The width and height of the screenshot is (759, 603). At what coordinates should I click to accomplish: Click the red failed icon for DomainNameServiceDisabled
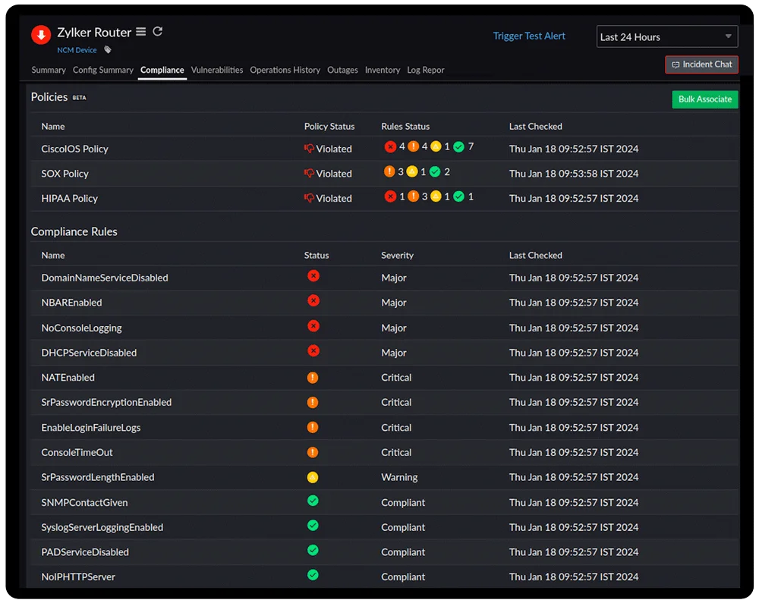pyautogui.click(x=313, y=276)
